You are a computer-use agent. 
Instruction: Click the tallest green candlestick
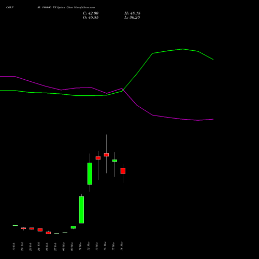[81, 210]
